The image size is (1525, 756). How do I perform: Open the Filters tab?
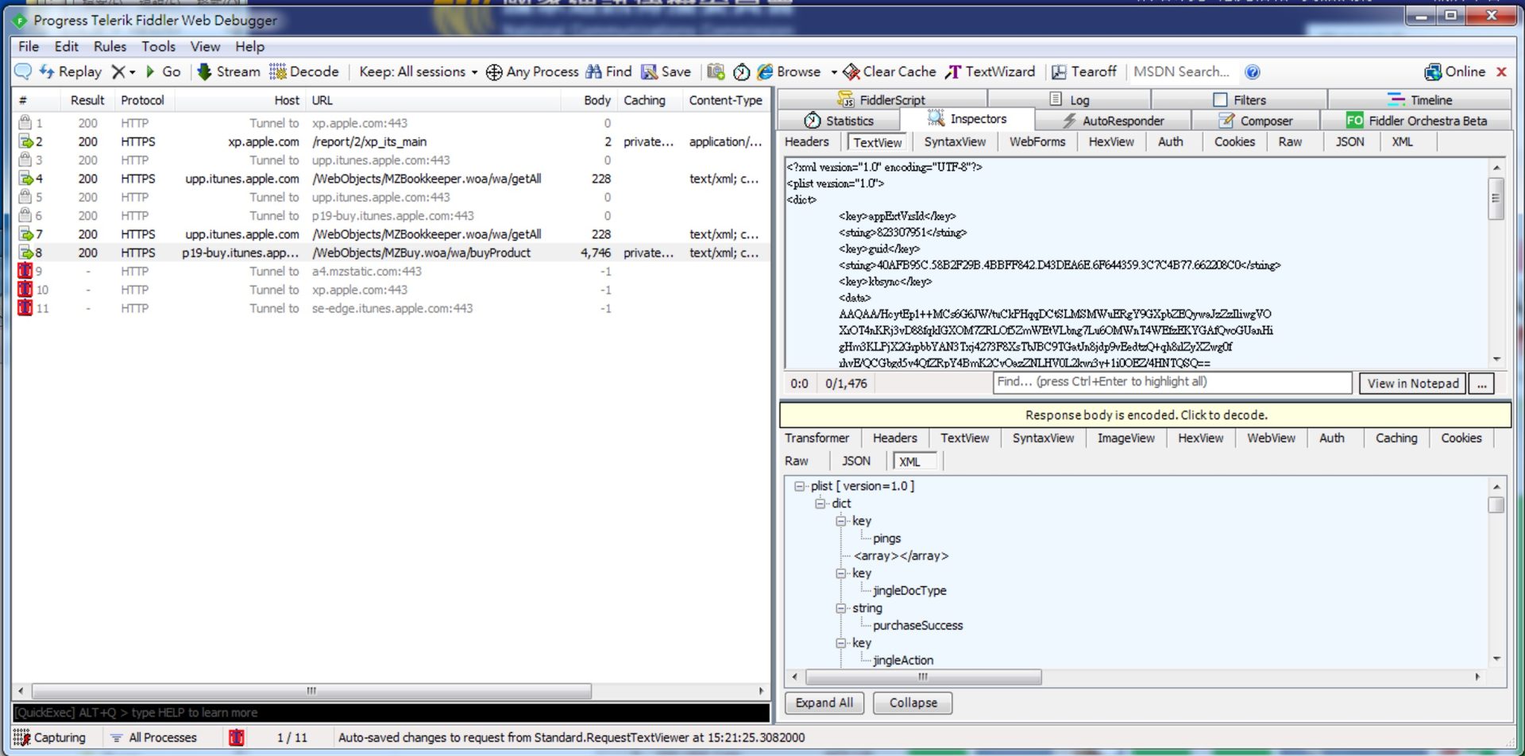tap(1239, 99)
